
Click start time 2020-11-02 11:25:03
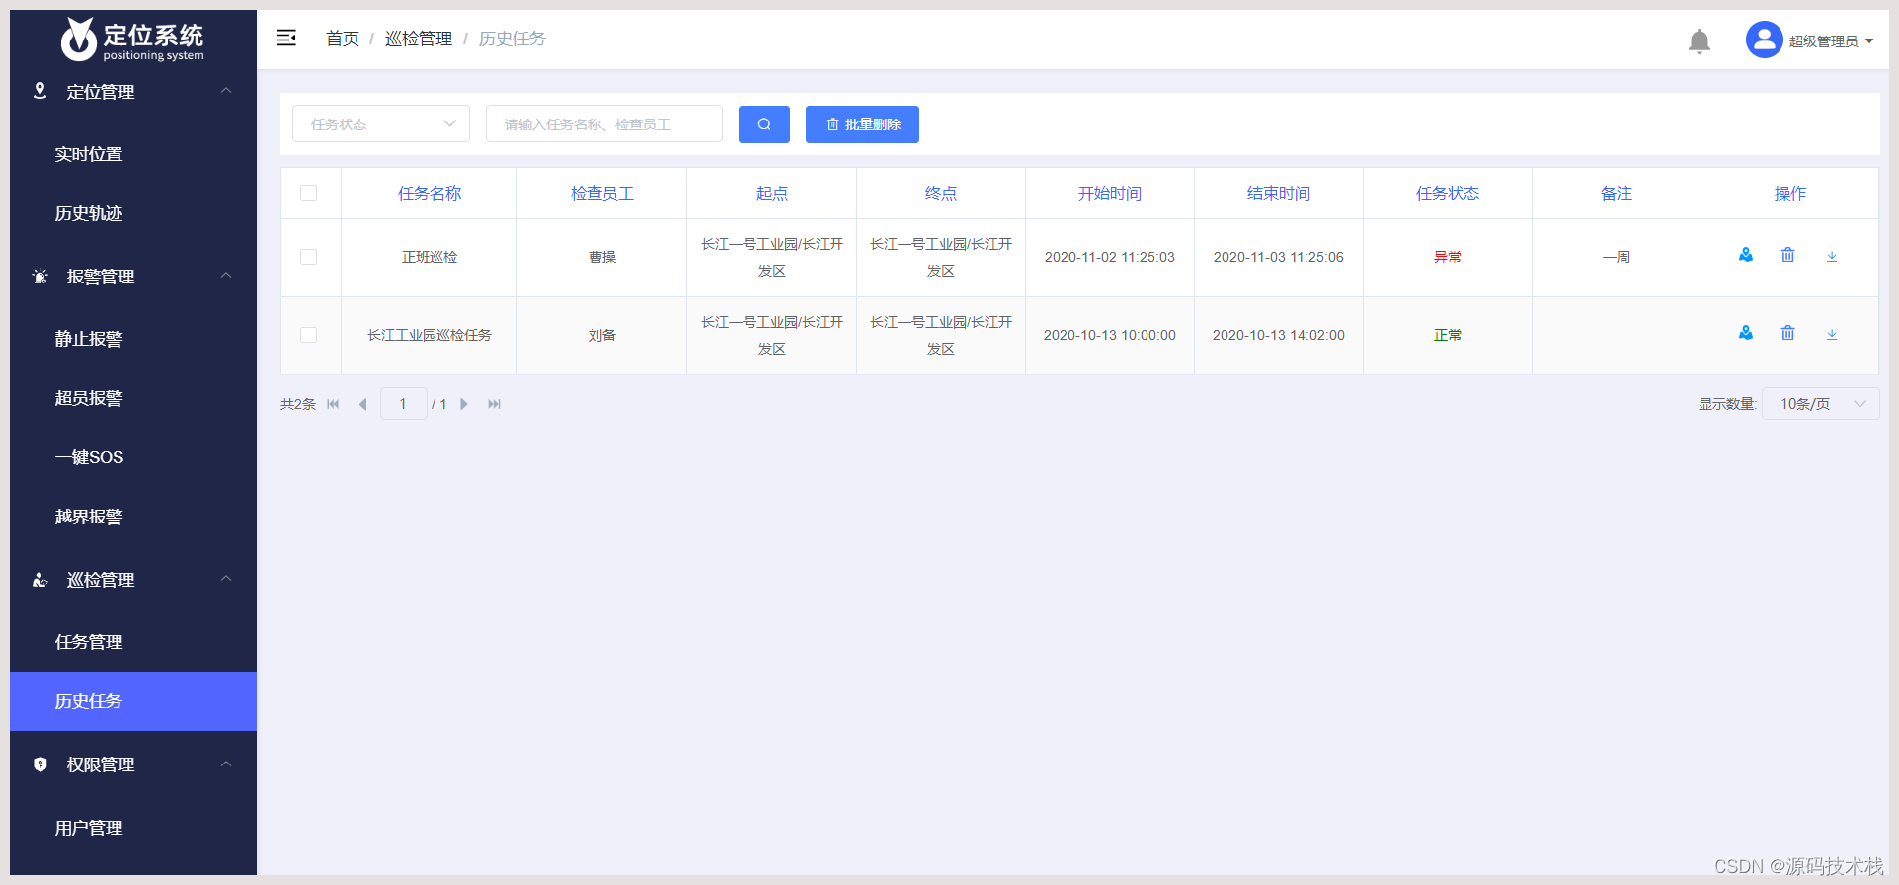click(1110, 257)
